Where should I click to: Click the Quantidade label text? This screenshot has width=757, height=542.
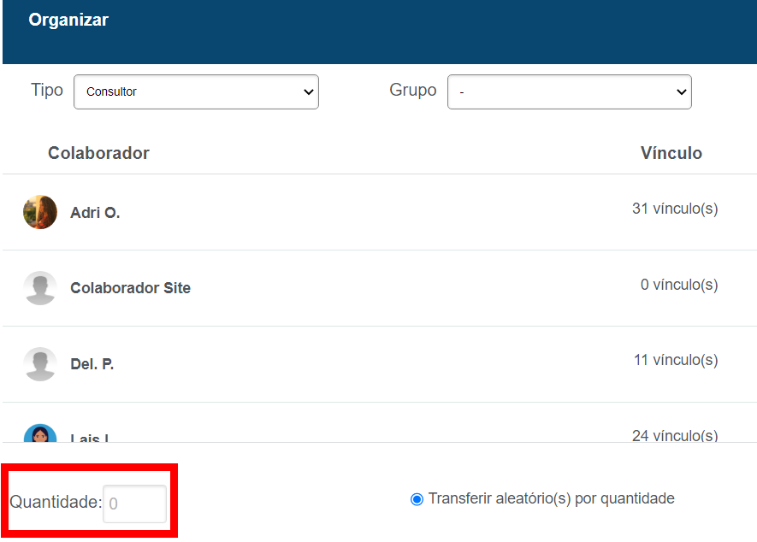[x=55, y=503]
